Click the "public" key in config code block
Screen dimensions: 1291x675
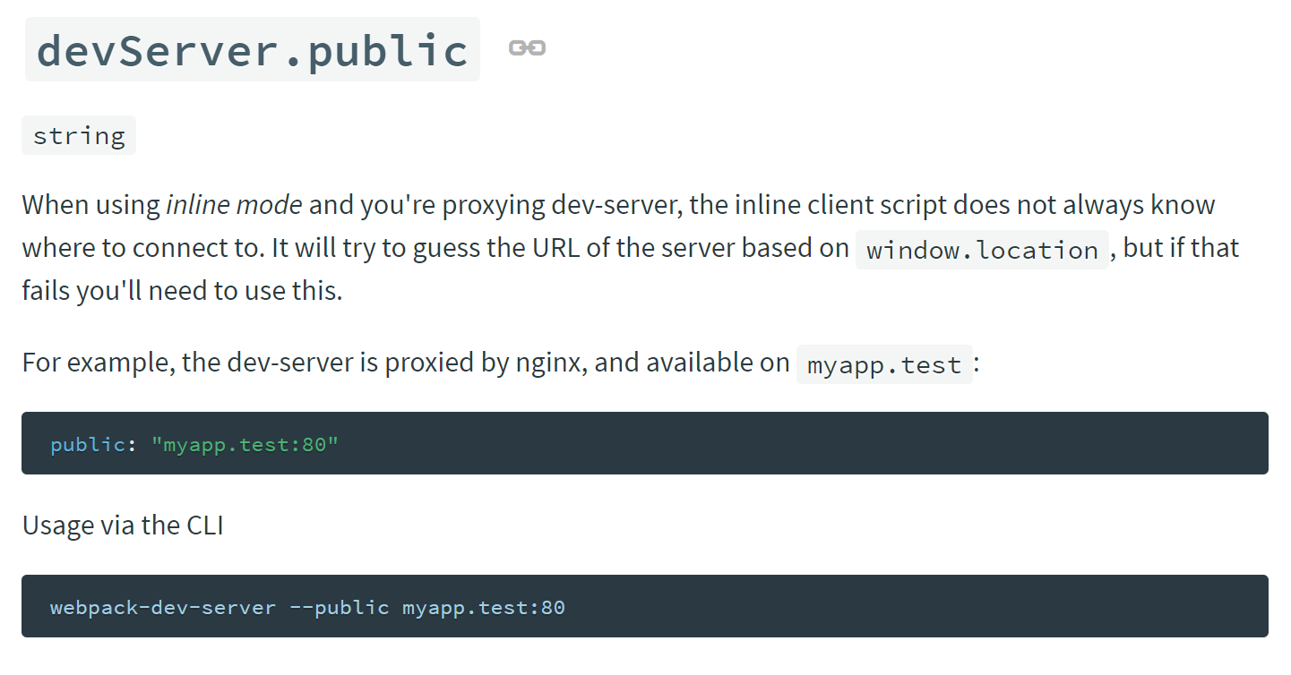(x=88, y=445)
